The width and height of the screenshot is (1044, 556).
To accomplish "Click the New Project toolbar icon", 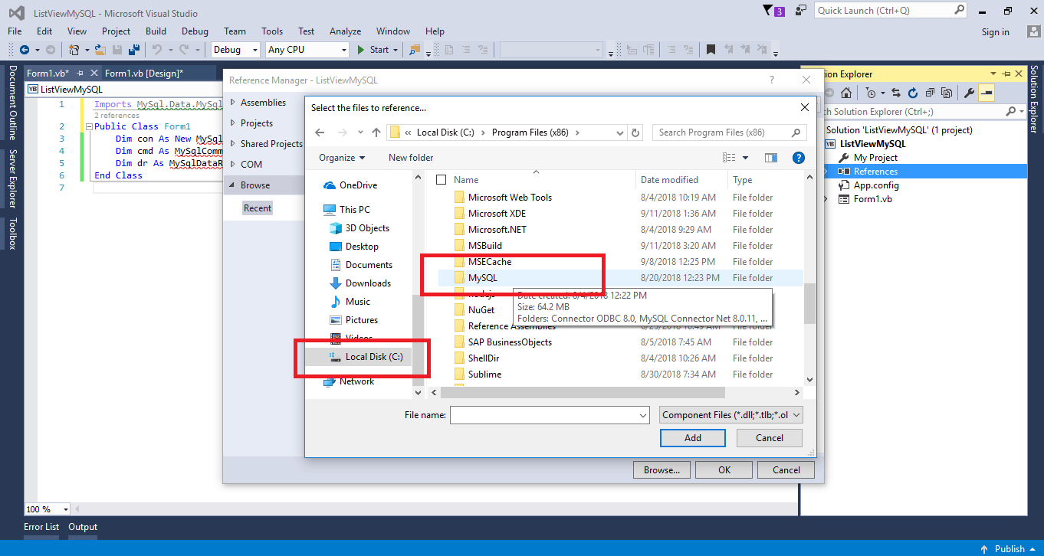I will (74, 50).
